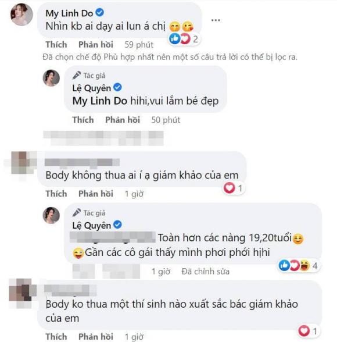This screenshot has height=342, width=337.
Task: Click Phản hồi under Lệ Quyên's first reply
Action: pos(123,120)
